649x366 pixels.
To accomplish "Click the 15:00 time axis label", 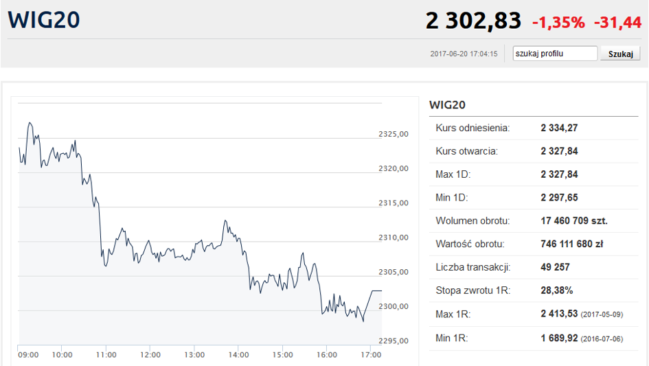I will click(283, 355).
